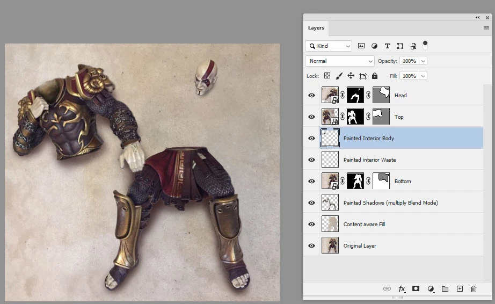
Task: Select the Layers panel tab
Action: [316, 28]
